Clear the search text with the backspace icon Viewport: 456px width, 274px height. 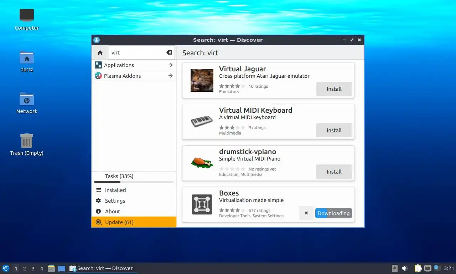click(x=169, y=52)
